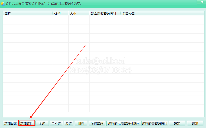The height and width of the screenshot is (128, 206).
Task: Click the 增加目录 button
Action: point(11,123)
